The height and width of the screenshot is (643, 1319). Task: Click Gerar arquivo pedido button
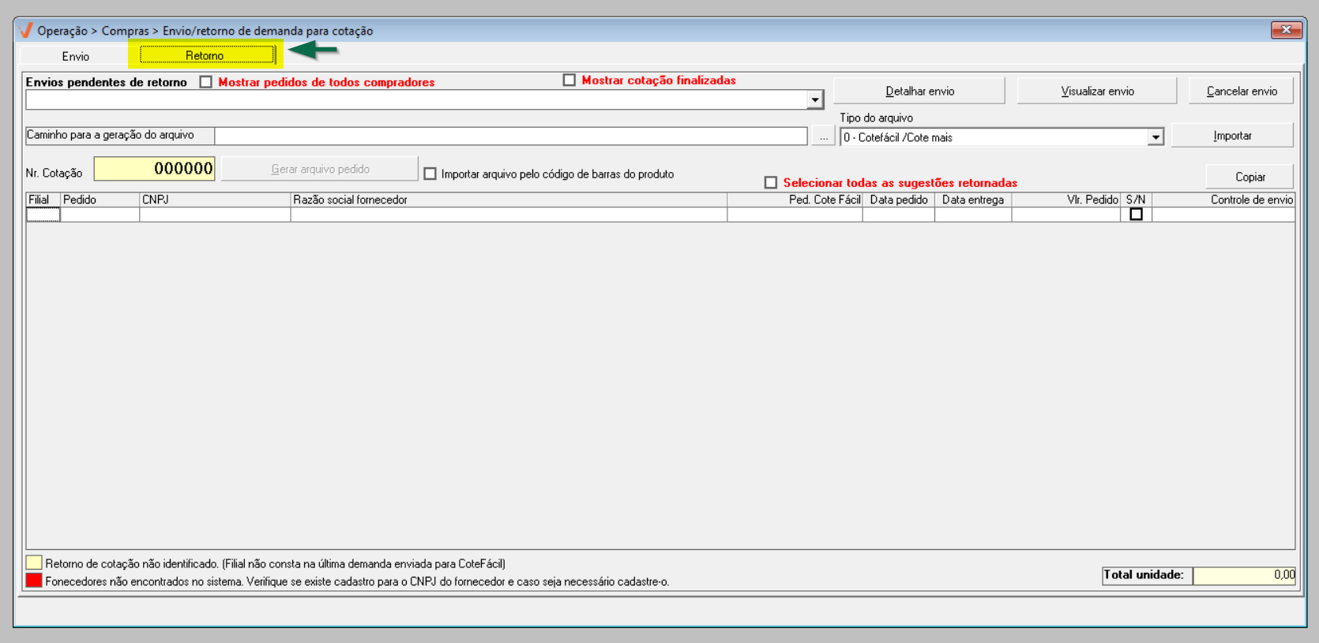[320, 169]
